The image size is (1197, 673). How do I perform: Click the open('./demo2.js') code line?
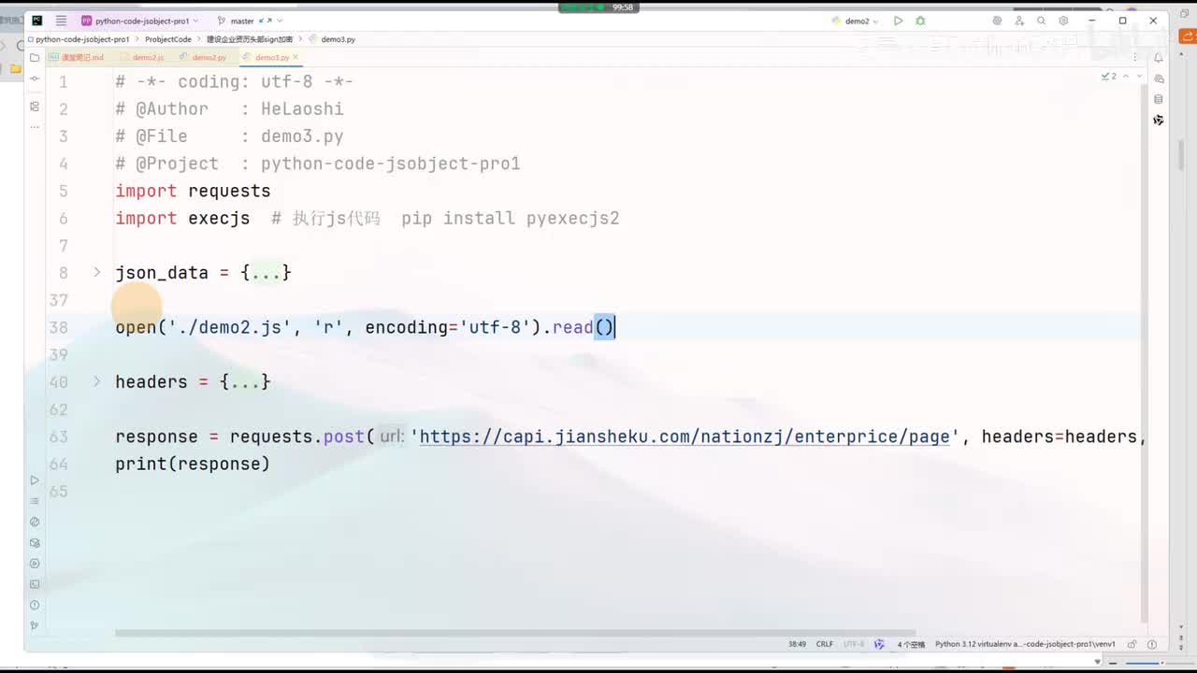coord(365,327)
